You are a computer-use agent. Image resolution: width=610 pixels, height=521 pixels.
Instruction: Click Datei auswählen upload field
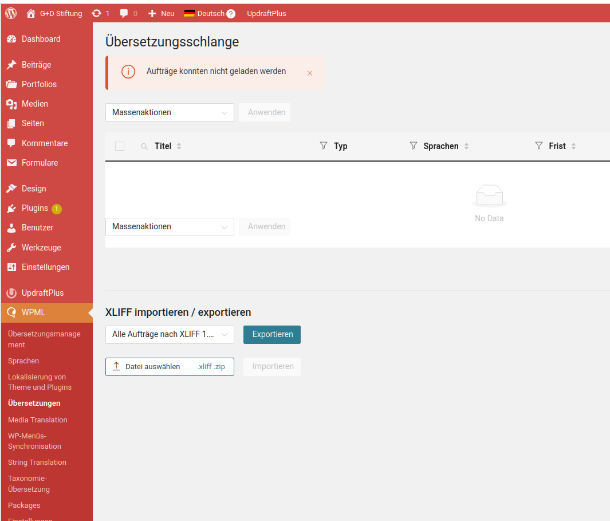170,367
